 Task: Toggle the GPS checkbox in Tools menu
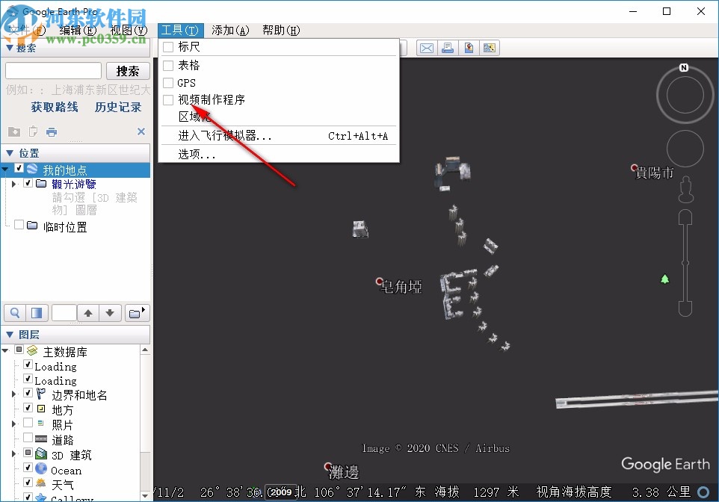(168, 83)
